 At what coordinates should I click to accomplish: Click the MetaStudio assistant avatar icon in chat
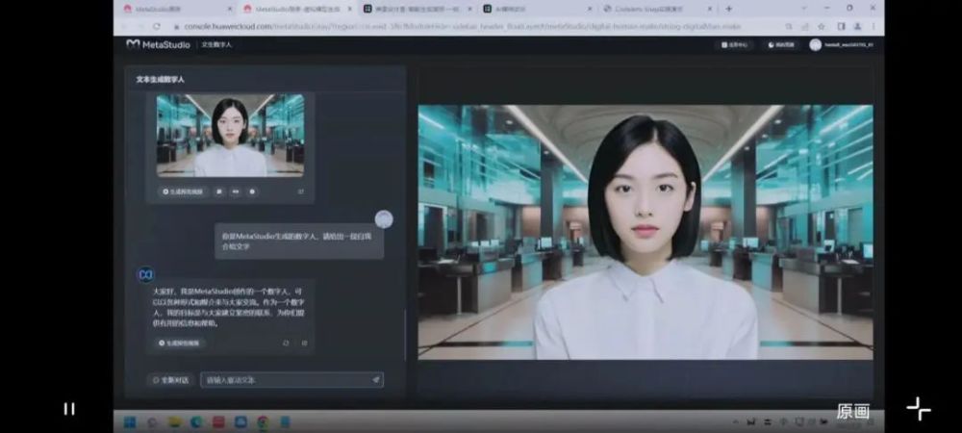[x=145, y=275]
